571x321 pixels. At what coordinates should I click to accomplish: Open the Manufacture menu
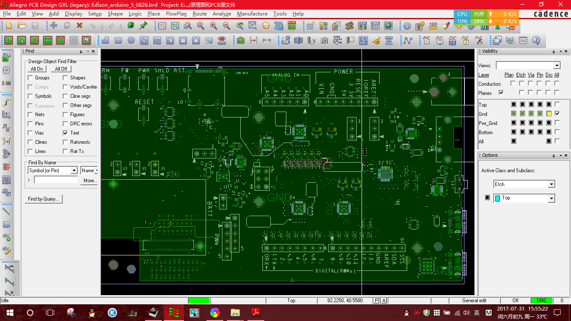coord(252,14)
